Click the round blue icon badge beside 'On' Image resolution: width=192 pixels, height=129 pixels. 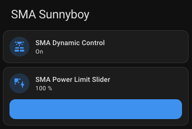20,47
